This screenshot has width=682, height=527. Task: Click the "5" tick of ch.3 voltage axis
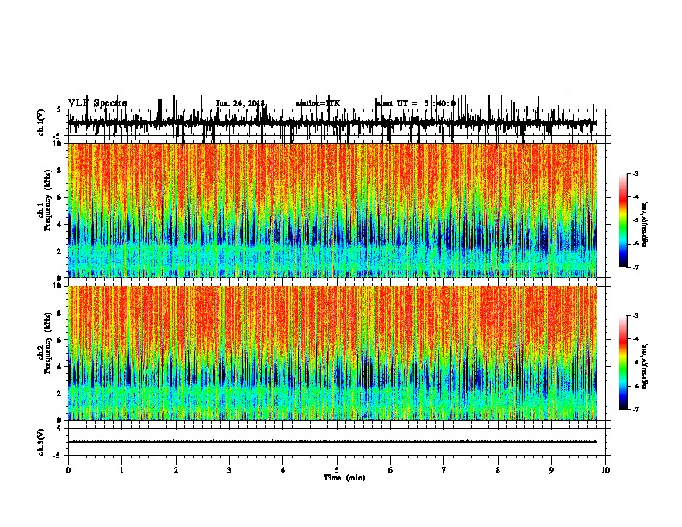(59, 428)
